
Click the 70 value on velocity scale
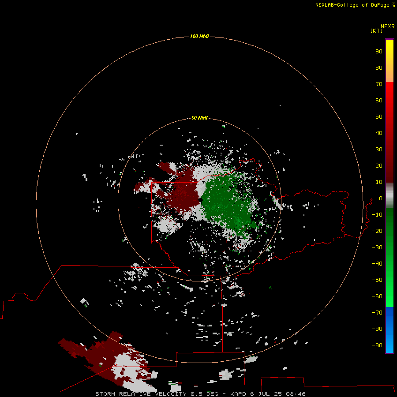tap(379, 84)
